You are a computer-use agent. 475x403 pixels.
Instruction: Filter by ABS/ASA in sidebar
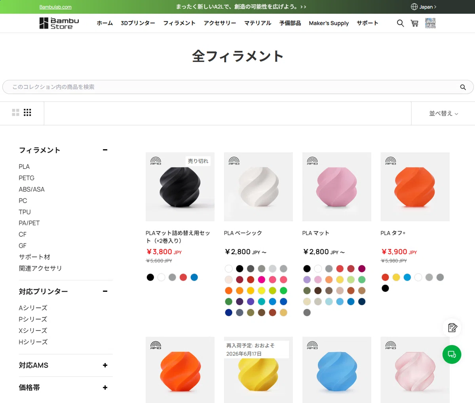(x=32, y=189)
